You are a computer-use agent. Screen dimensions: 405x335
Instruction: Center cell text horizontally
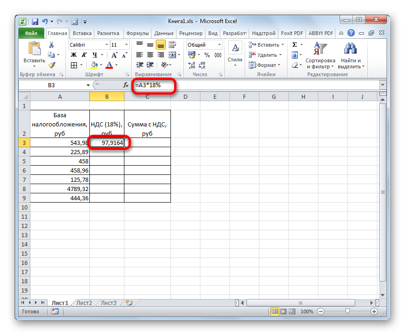point(150,55)
